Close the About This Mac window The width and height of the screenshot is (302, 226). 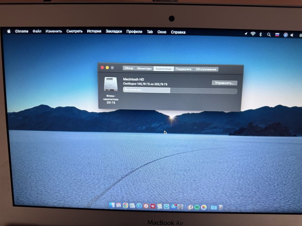102,67
